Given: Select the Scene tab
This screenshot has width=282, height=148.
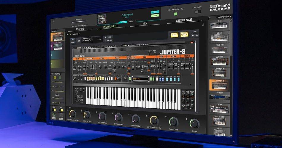Looking at the screenshot, I should pyautogui.click(x=123, y=22).
